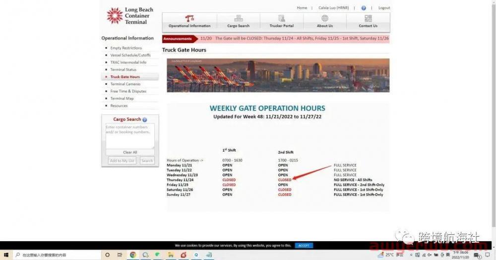The image size is (496, 260).
Task: Click the '0700 - 1630' first shift hours
Action: click(x=232, y=160)
